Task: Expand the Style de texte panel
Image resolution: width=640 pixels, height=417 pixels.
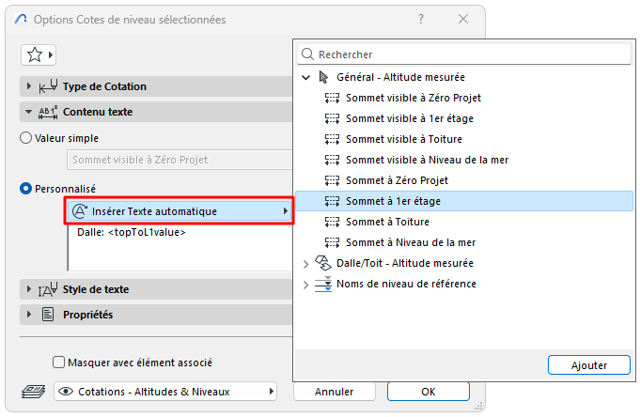Action: 28,289
